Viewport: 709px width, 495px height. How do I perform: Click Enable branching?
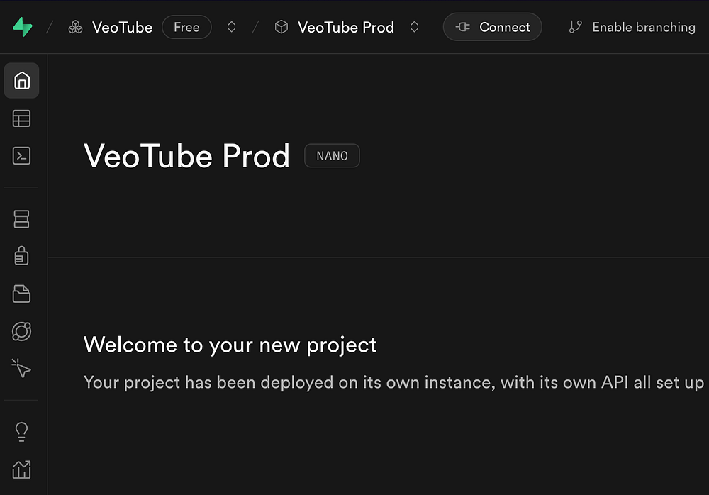coord(632,27)
